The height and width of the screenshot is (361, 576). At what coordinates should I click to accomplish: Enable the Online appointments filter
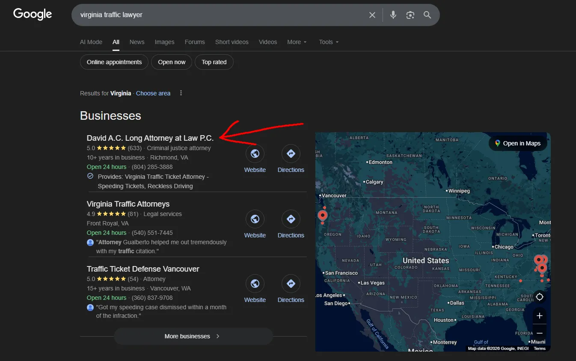click(x=114, y=62)
